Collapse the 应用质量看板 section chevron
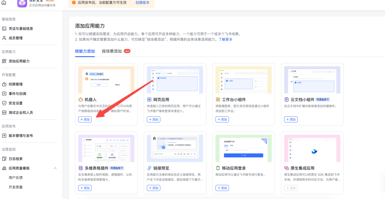 (55, 168)
